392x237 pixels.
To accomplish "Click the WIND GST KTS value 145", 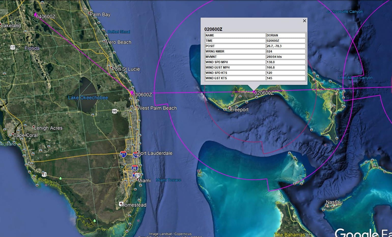I will [x=286, y=78].
